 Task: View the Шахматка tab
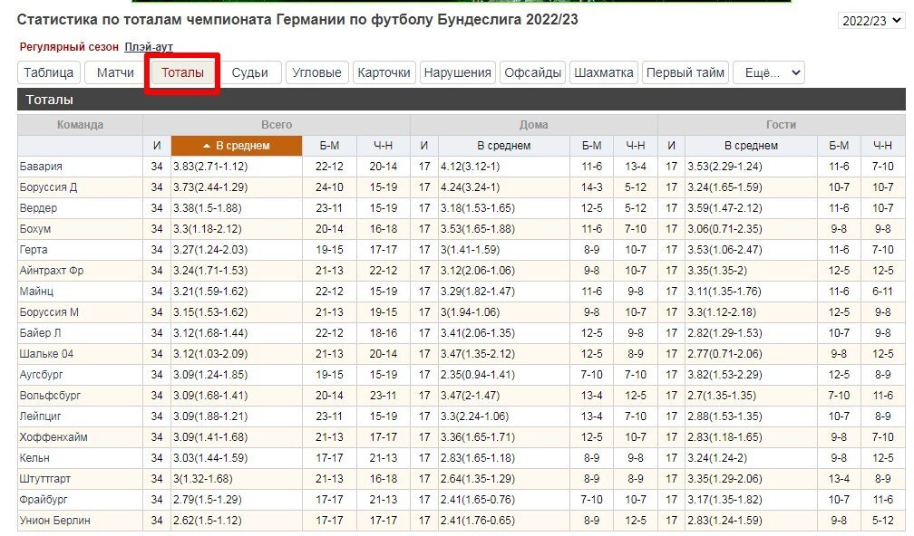(603, 73)
